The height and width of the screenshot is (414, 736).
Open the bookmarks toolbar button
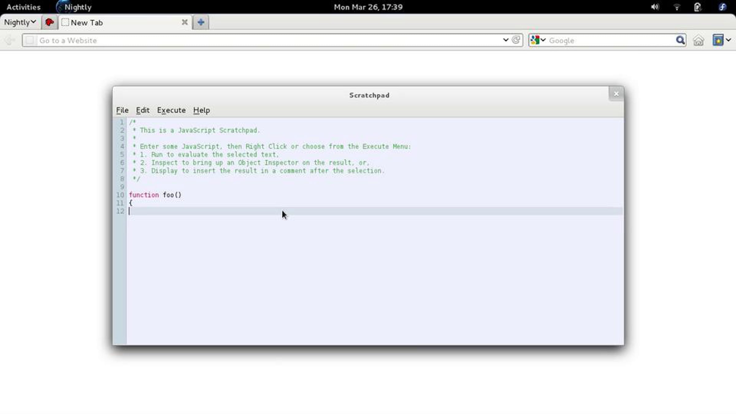click(718, 40)
